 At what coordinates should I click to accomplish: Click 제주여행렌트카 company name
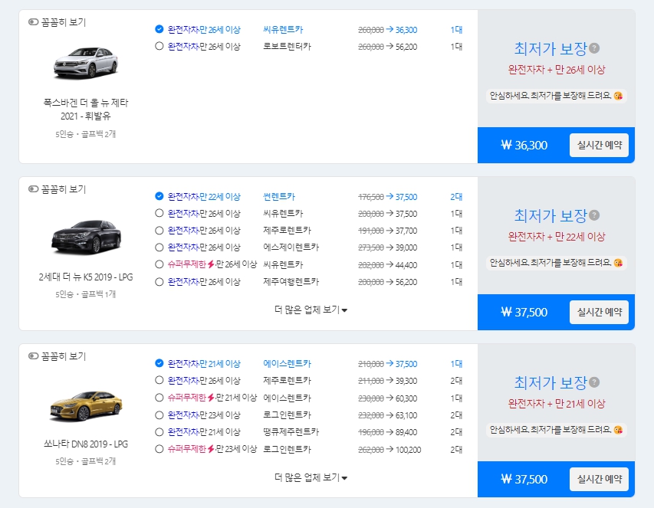coord(291,282)
